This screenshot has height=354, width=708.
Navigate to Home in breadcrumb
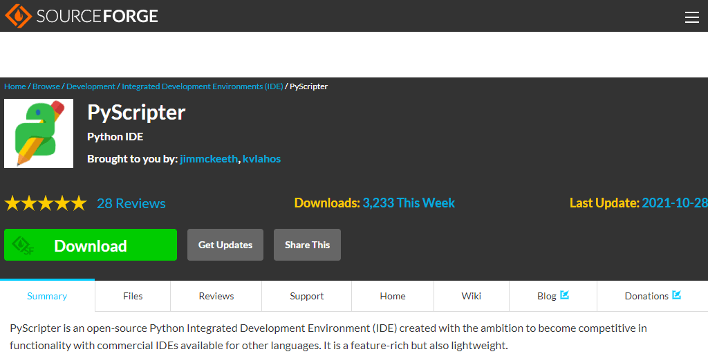tap(15, 86)
